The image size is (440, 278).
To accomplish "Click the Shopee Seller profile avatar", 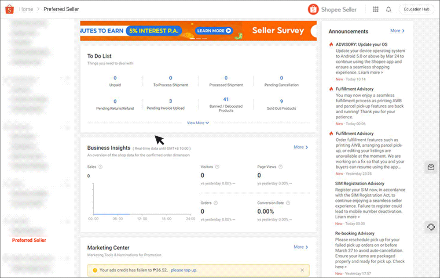I will click(x=313, y=9).
